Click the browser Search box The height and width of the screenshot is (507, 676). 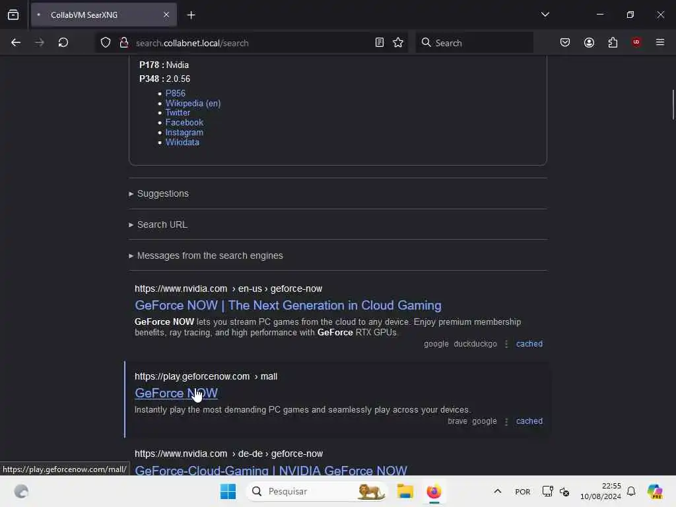tap(475, 43)
